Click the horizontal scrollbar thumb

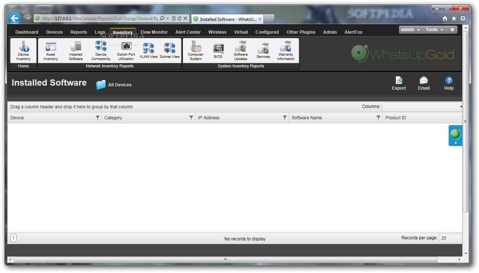click(x=225, y=259)
